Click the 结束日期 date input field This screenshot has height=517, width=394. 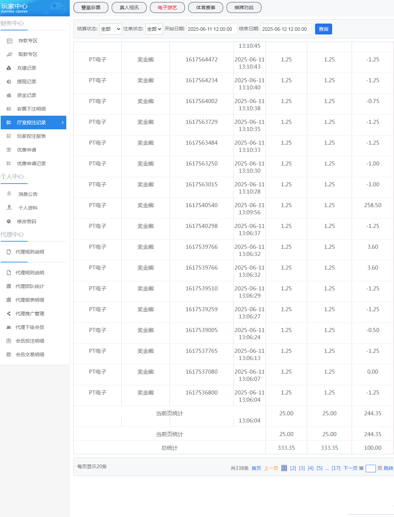tap(286, 29)
